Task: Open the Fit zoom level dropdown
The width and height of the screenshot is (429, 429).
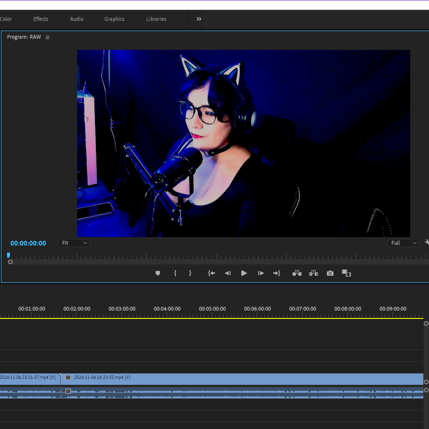Action: coord(74,243)
